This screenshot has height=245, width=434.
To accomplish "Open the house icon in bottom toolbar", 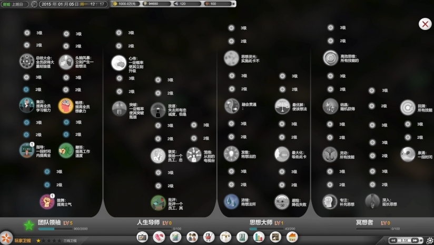I will pyautogui.click(x=292, y=237).
